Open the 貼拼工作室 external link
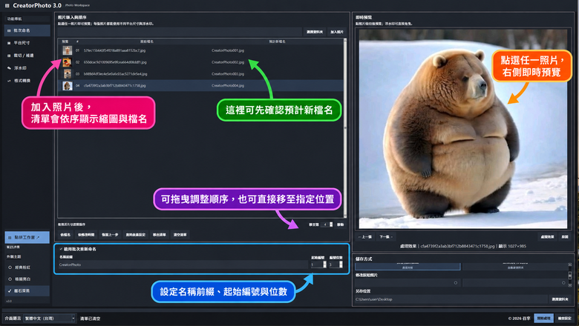The width and height of the screenshot is (579, 326). [x=27, y=238]
